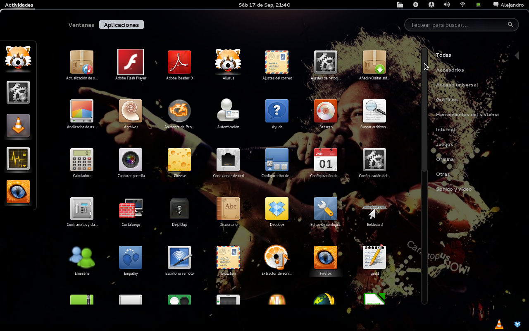Filter by Herramientas del sistema
The height and width of the screenshot is (331, 529).
click(467, 115)
